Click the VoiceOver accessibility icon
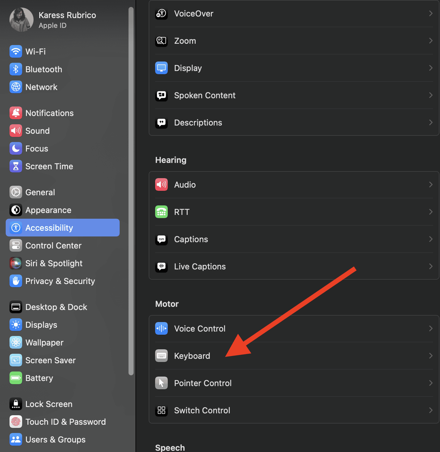 (161, 14)
